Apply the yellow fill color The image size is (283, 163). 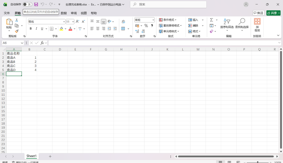(x=61, y=29)
